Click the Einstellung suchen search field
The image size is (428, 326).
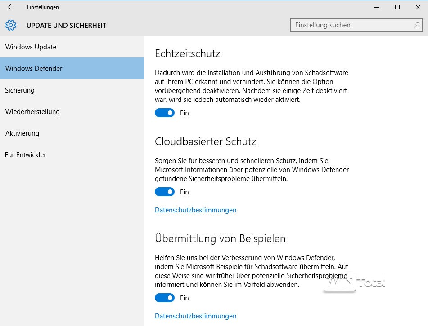tap(351, 25)
